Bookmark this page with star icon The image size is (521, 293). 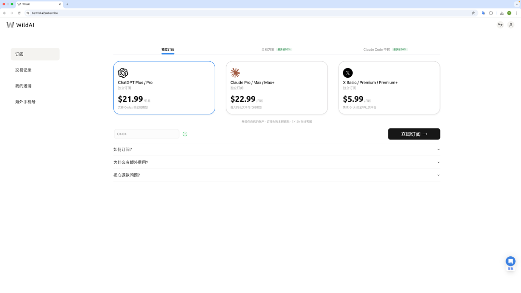[x=473, y=13]
